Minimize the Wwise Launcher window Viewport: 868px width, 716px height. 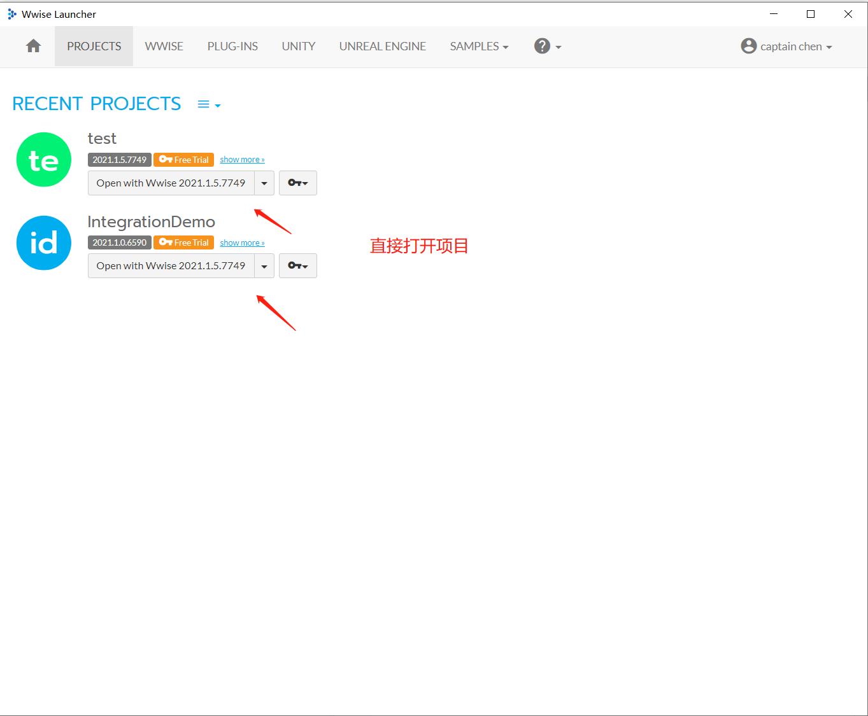[774, 14]
